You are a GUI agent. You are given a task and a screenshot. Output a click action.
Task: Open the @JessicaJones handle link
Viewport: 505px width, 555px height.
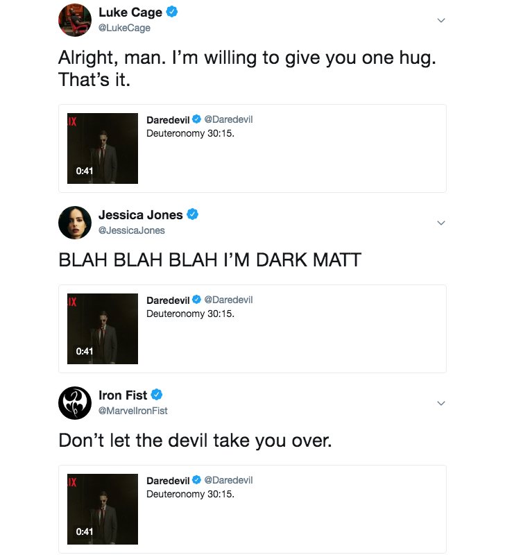132,230
